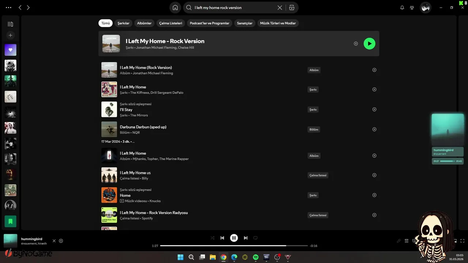This screenshot has width=468, height=263.
Task: Open the I Left My Home (Rock Version) album row
Action: (x=239, y=70)
